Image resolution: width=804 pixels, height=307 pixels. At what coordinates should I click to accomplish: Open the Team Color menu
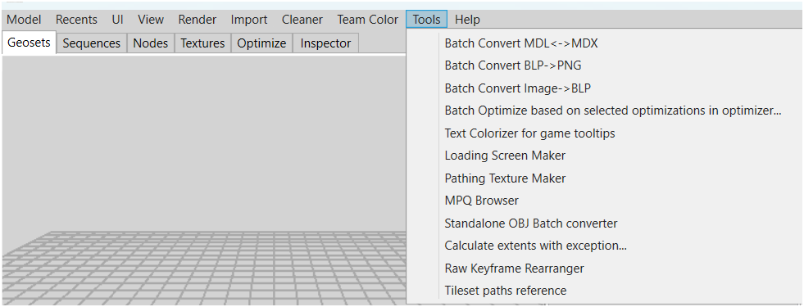[x=368, y=20]
